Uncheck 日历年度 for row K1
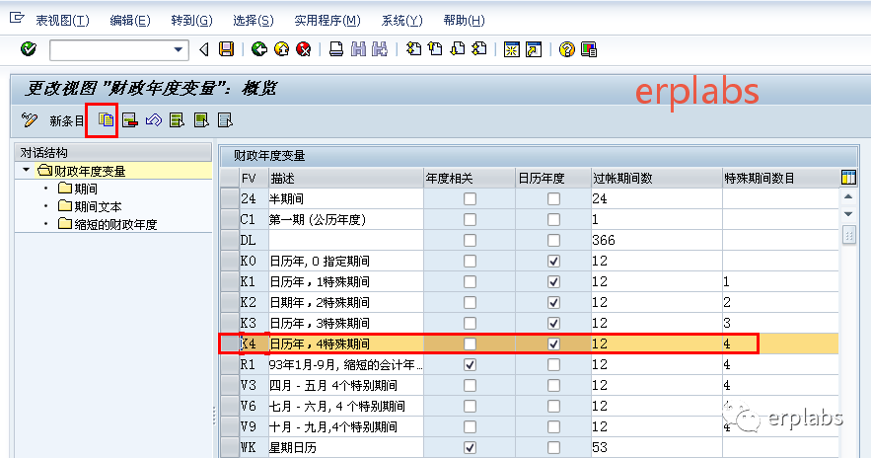The width and height of the screenshot is (871, 458). (x=553, y=281)
